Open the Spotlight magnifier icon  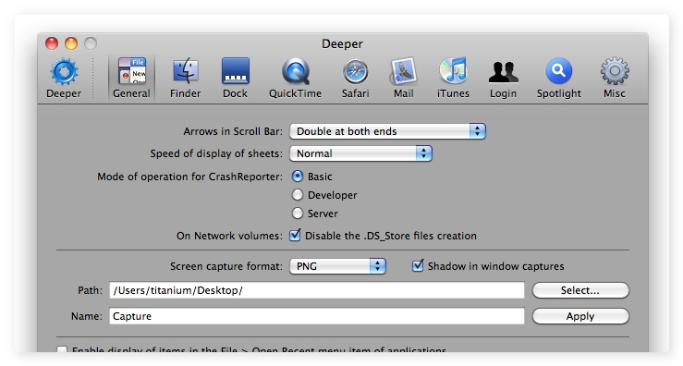559,71
